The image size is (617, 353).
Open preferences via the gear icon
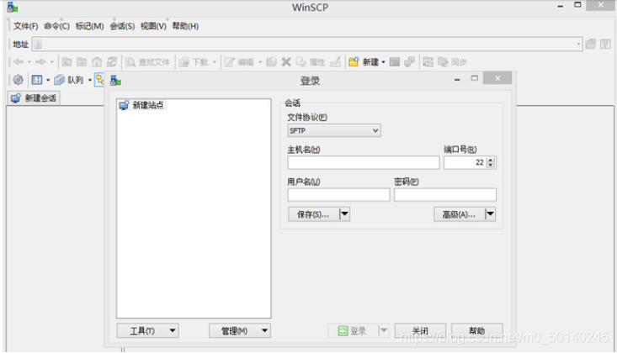pos(18,80)
